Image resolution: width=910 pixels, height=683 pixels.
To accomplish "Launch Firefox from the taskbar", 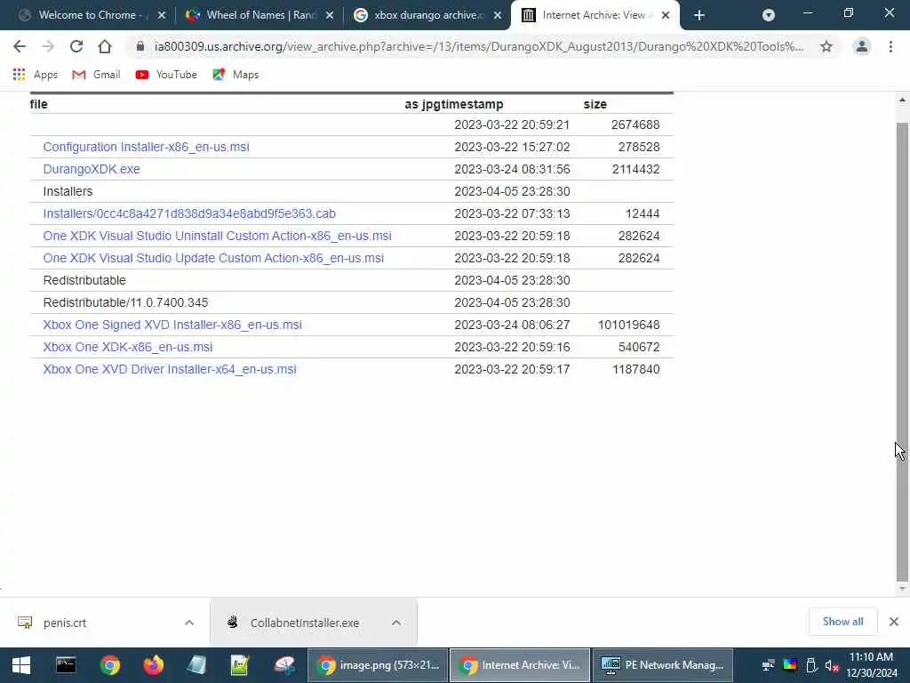I will point(153,665).
